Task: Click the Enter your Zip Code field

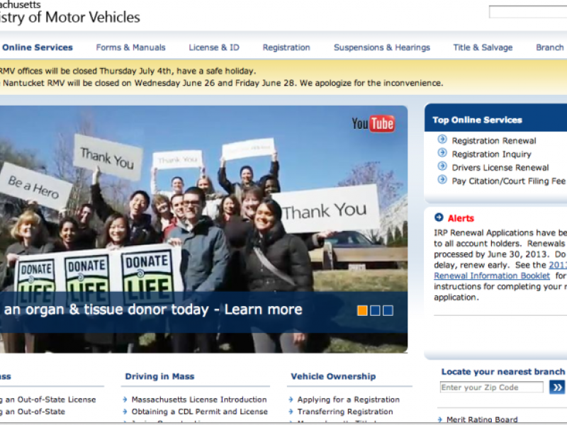Action: tap(492, 387)
